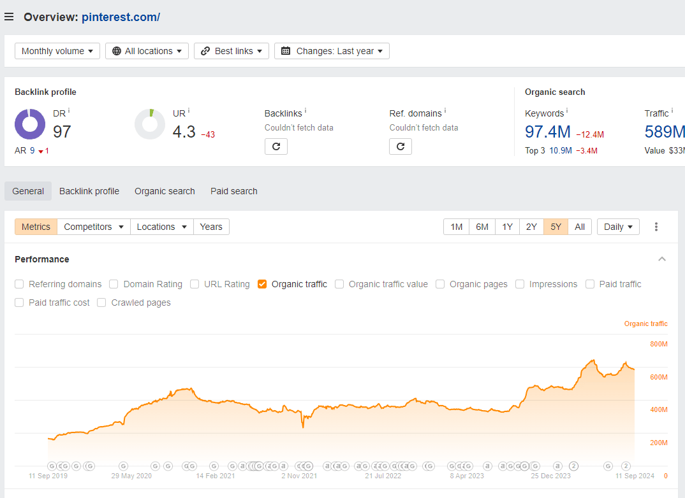Open the hamburger menu beside Overview
Viewport: 685px width, 498px height.
click(9, 17)
